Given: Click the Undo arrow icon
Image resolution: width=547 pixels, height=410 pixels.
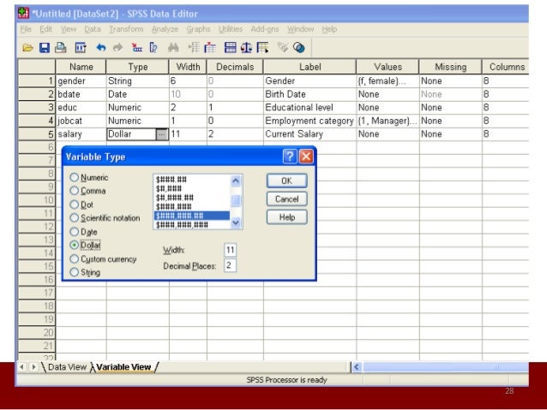Looking at the screenshot, I should [x=99, y=46].
